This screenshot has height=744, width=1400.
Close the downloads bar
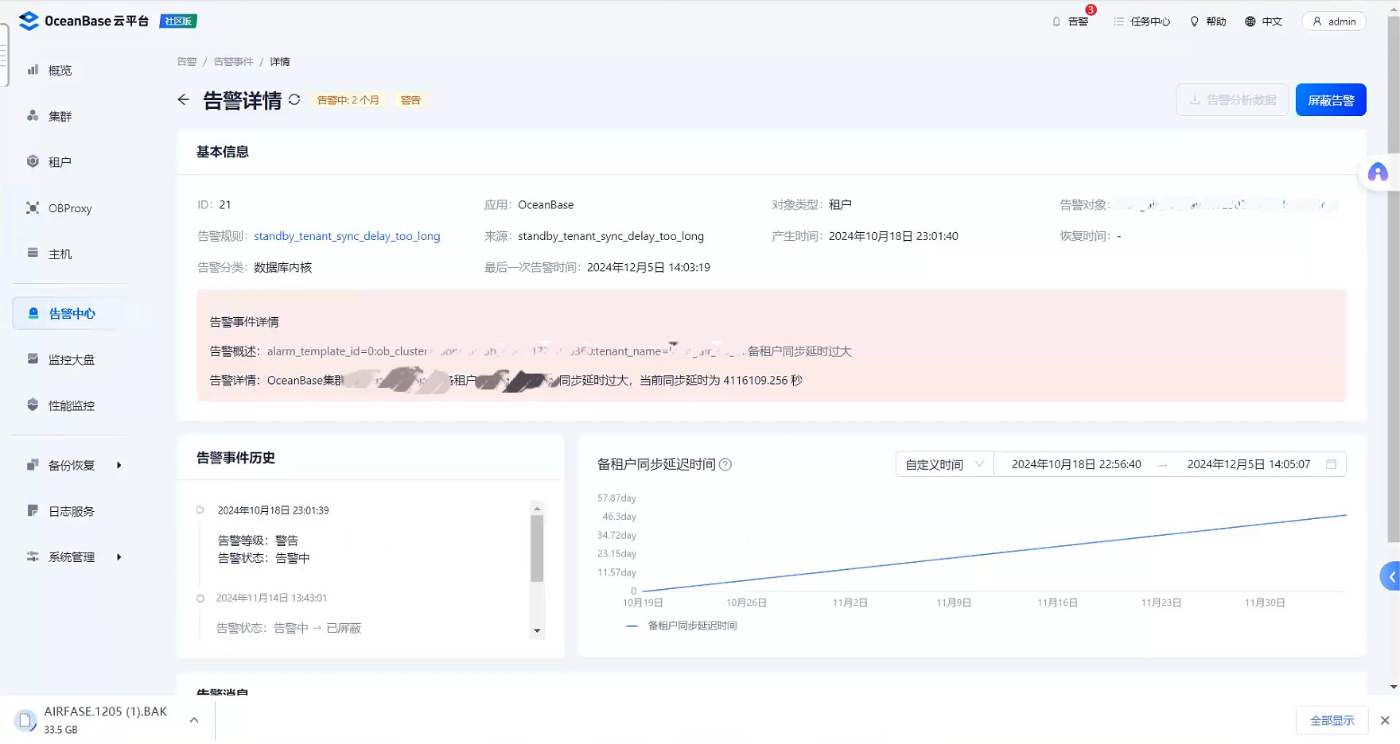(x=1385, y=720)
